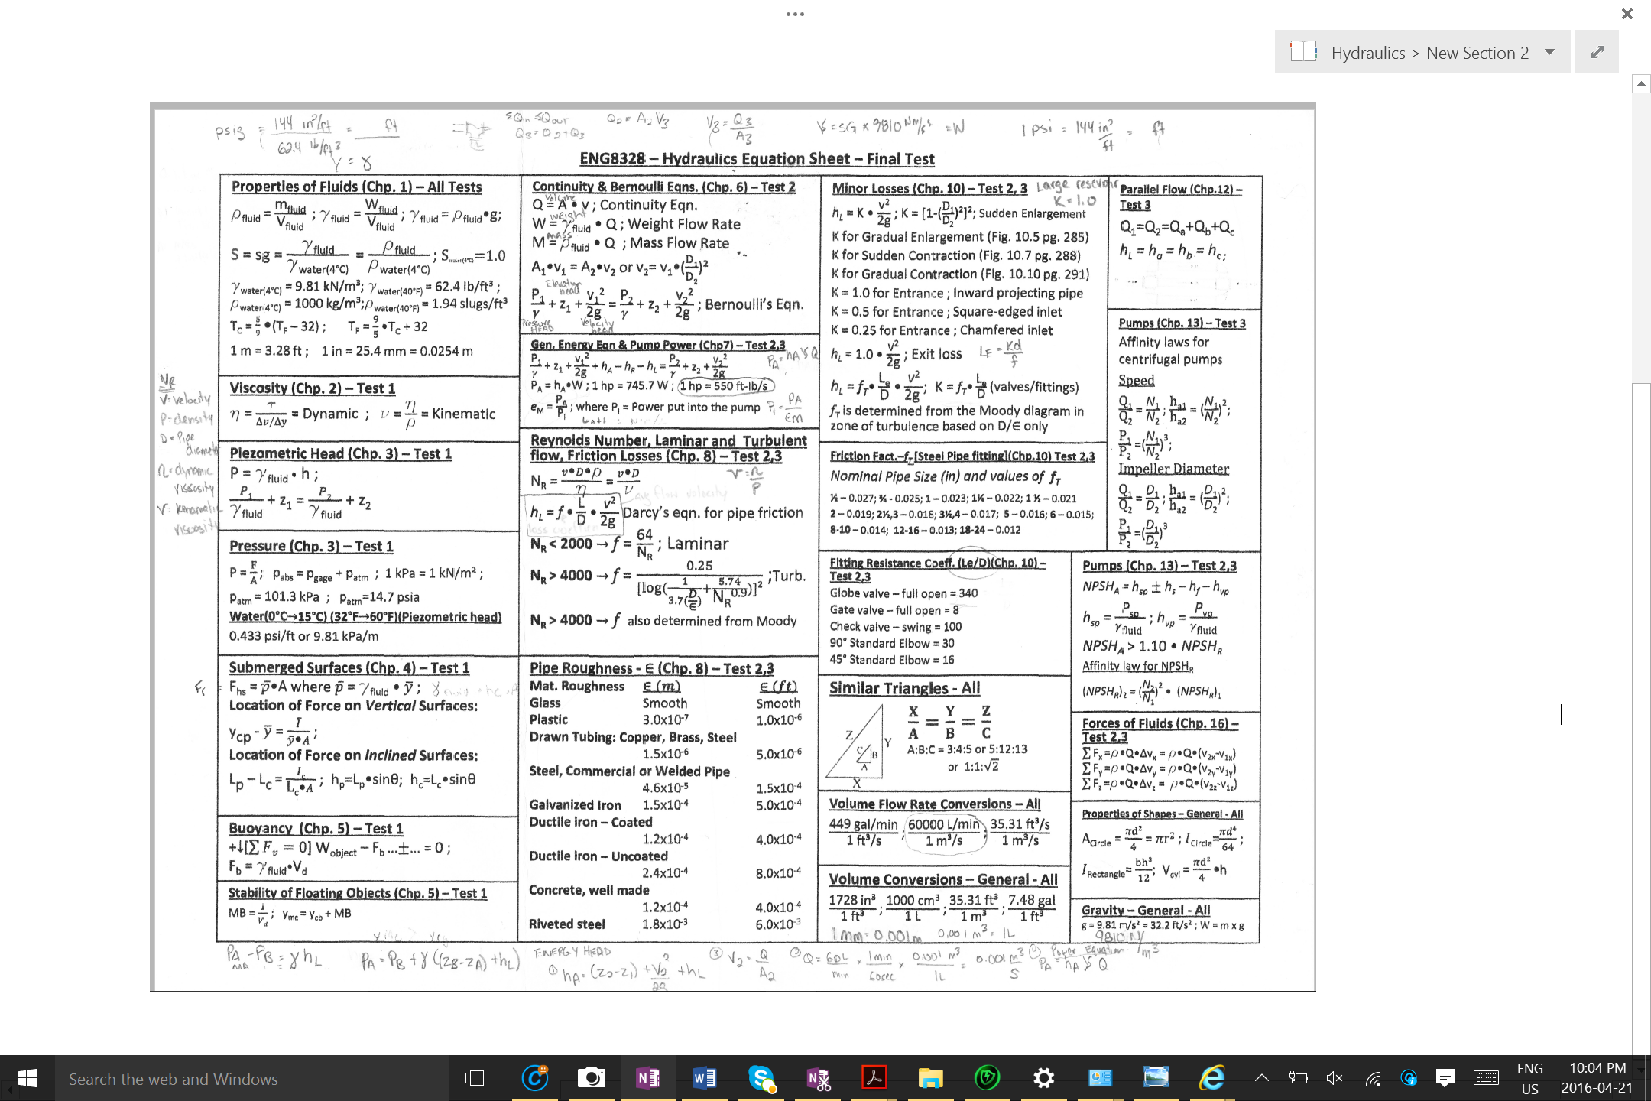The image size is (1651, 1101).
Task: Launch Internet Explorer from the taskbar
Action: click(x=1211, y=1077)
